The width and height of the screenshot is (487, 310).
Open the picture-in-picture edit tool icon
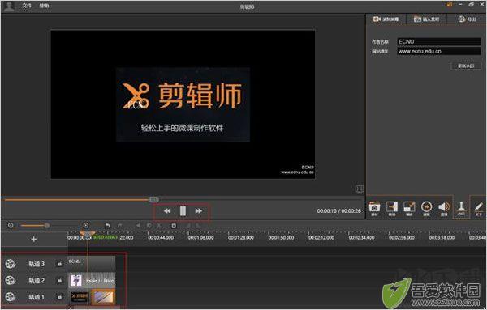point(409,208)
